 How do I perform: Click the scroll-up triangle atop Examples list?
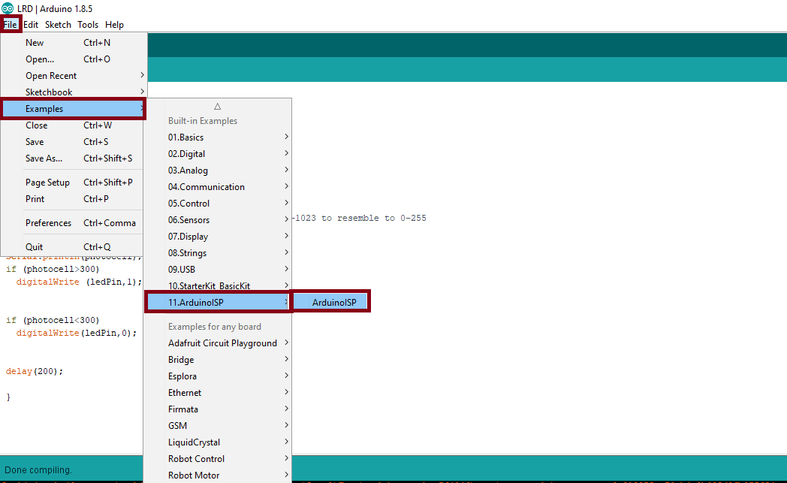(217, 107)
